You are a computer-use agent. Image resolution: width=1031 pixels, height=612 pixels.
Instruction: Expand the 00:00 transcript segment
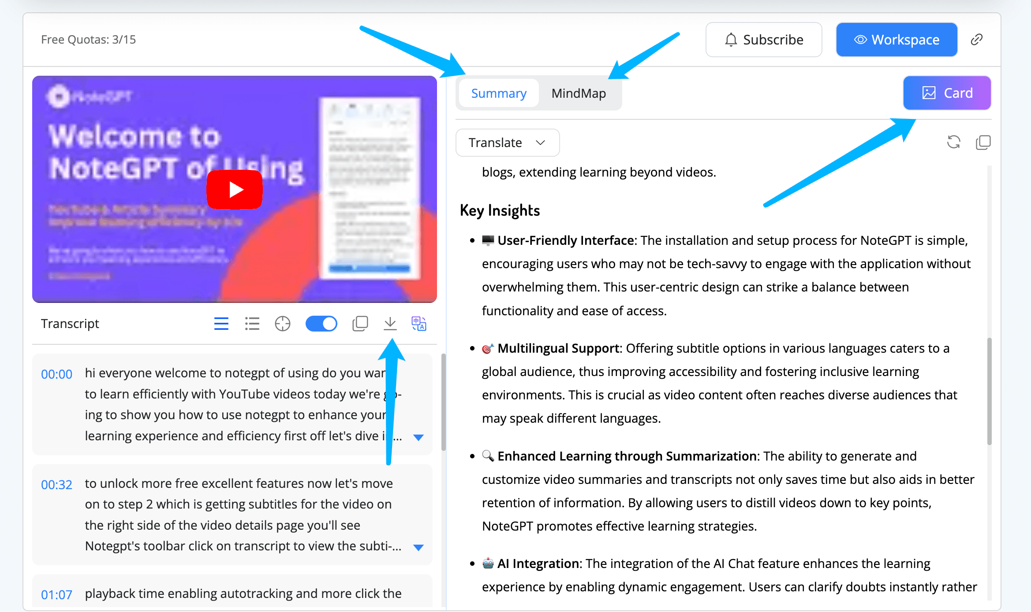418,437
